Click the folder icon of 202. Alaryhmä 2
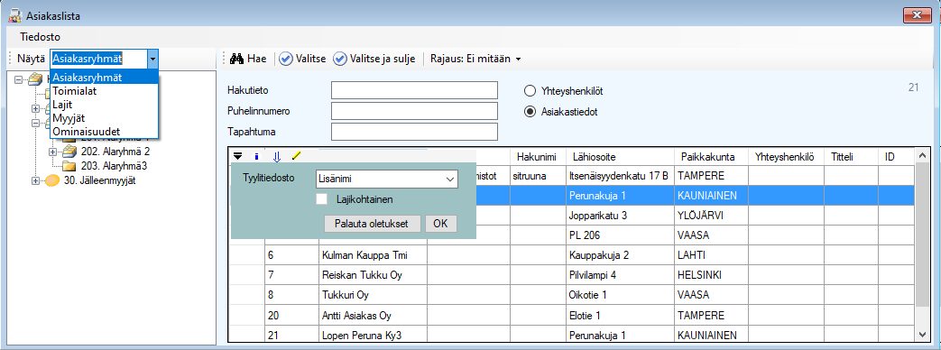This screenshot has width=941, height=350. (x=69, y=152)
